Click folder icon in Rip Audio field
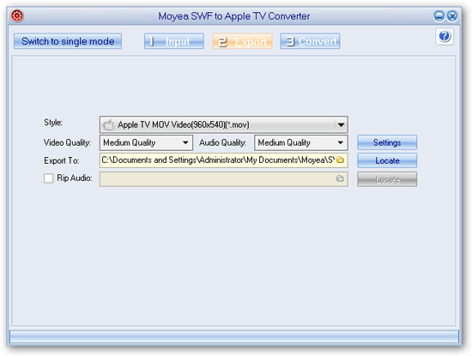The image size is (472, 356). click(340, 178)
